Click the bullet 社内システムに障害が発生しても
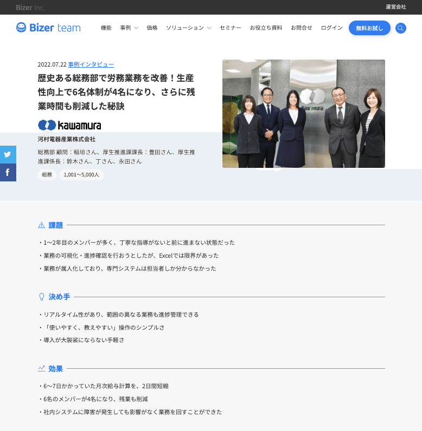422x431 pixels. point(130,412)
